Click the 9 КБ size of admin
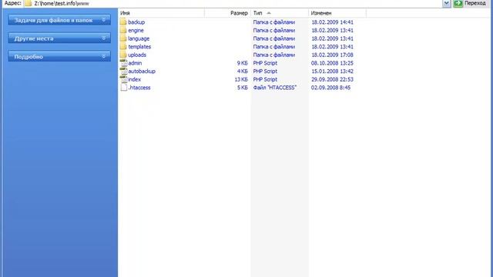 click(x=243, y=63)
